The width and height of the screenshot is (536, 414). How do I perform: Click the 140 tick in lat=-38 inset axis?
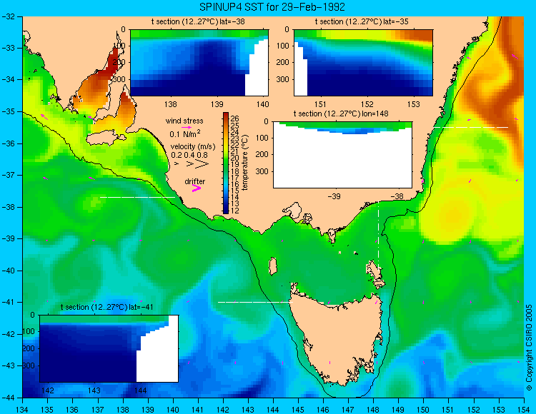point(262,104)
